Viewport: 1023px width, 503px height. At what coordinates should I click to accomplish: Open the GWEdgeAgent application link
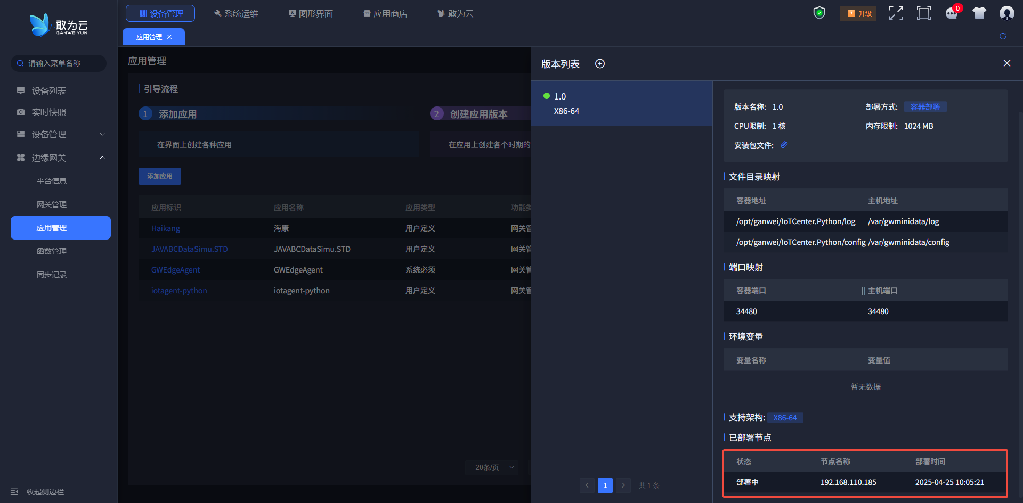(176, 270)
